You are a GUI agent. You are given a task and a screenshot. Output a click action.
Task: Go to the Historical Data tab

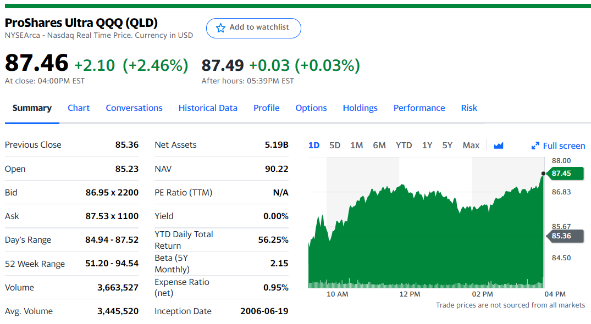(208, 108)
